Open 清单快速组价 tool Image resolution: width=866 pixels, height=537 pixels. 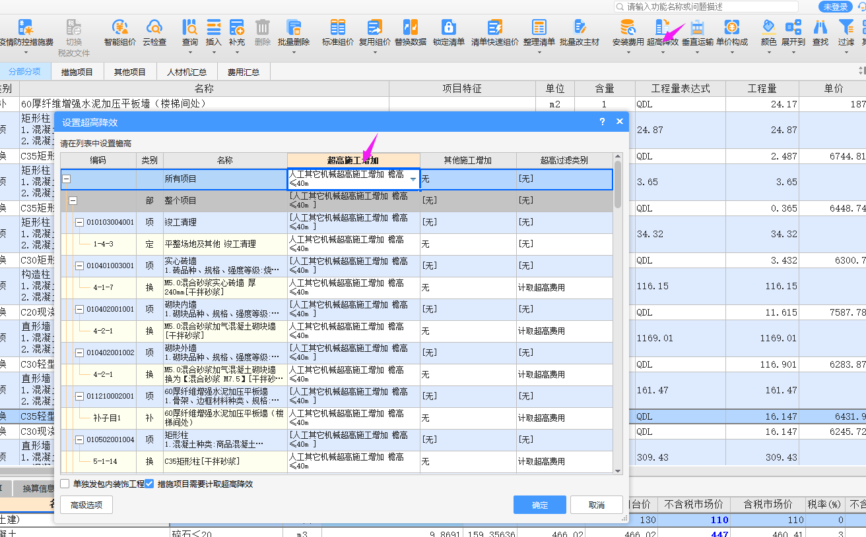pyautogui.click(x=495, y=33)
